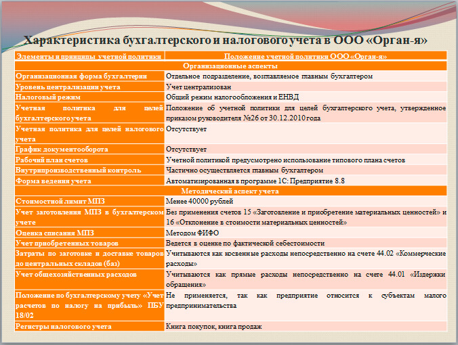Image resolution: width=458 pixels, height=345 pixels.
Task: Click cell 'Регистры налогового учета'
Action: (x=89, y=326)
